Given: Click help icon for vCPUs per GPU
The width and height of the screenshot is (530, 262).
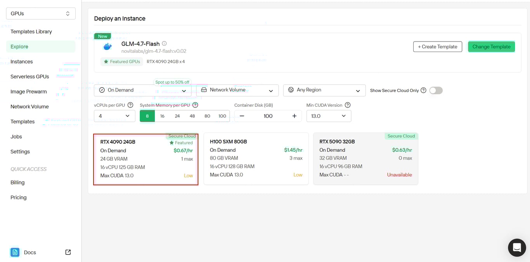Looking at the screenshot, I should coord(130,105).
